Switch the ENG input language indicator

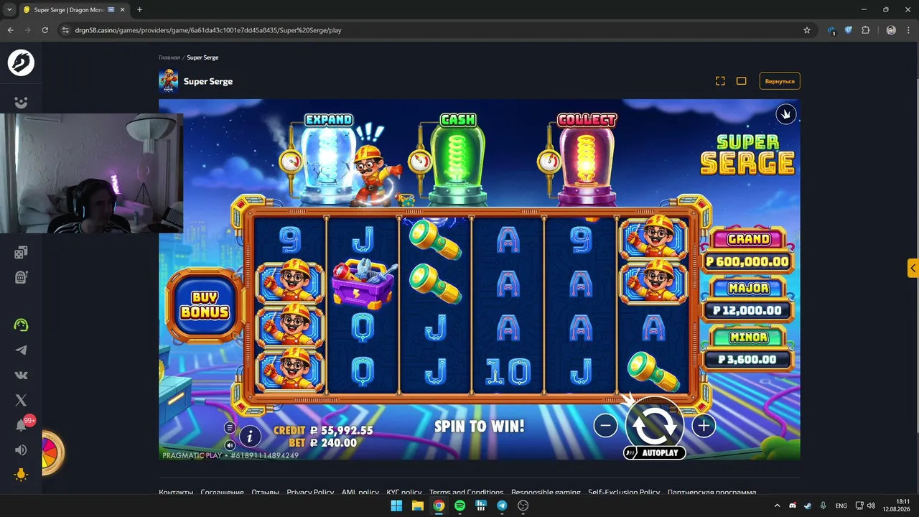click(x=841, y=506)
